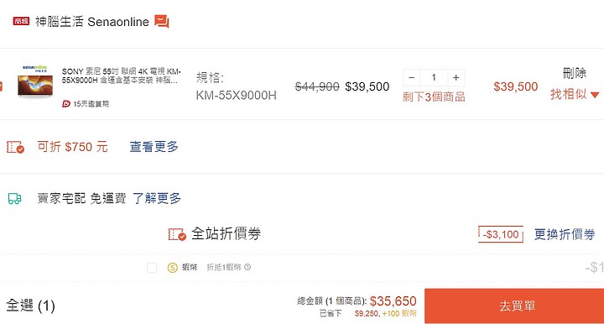The width and height of the screenshot is (604, 324).
Task: Click 查看更多 to see more vouchers
Action: (x=154, y=147)
